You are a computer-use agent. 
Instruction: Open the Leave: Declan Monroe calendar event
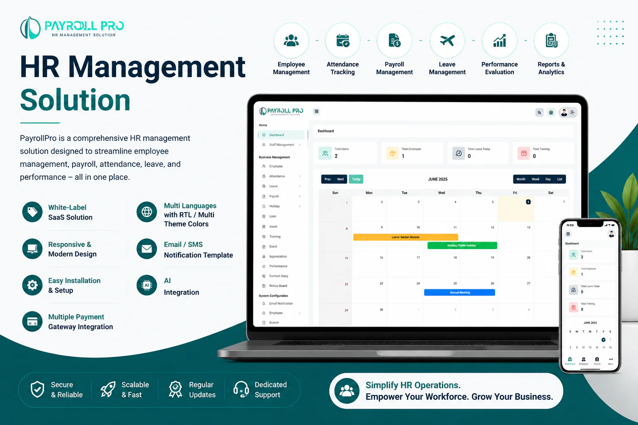click(x=406, y=237)
